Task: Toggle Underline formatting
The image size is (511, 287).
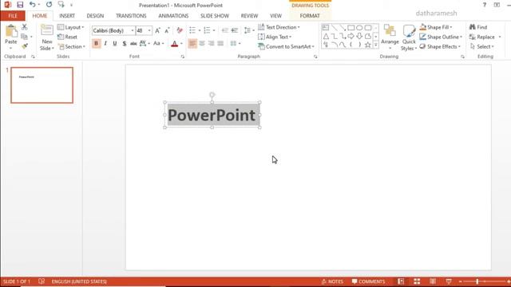Action: (115, 44)
